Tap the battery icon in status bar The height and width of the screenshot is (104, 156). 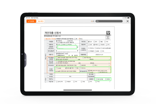pos(128,18)
